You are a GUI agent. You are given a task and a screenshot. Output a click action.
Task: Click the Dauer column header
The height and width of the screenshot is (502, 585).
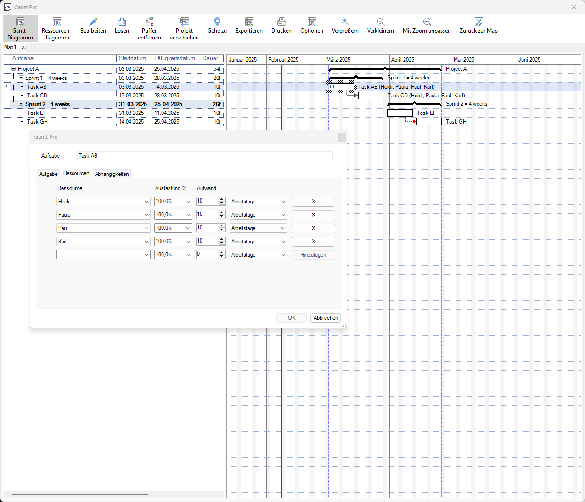212,59
